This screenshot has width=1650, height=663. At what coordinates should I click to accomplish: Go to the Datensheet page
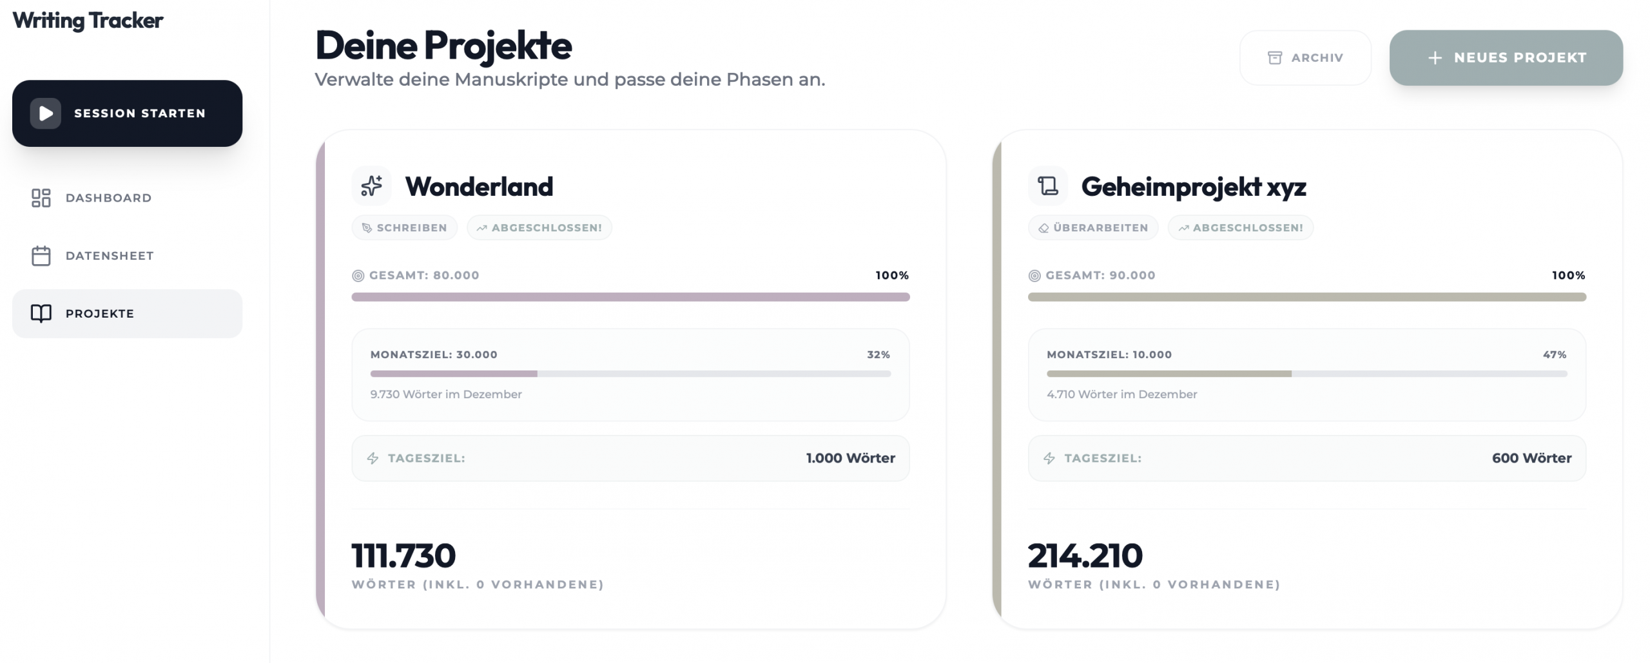[110, 256]
